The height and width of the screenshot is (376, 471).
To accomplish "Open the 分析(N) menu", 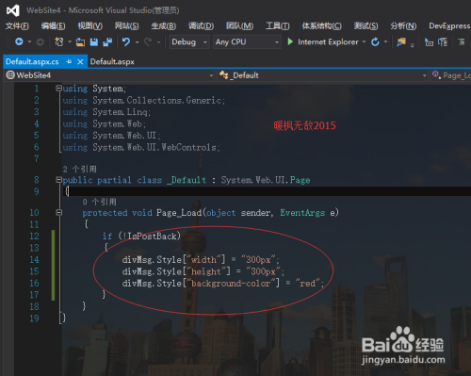I will 403,26.
